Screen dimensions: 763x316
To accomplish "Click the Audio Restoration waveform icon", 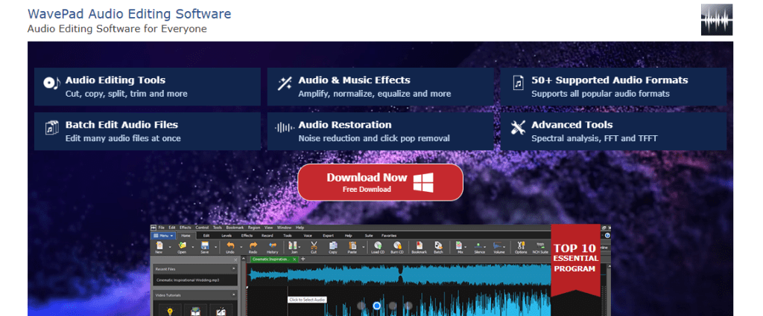I will (x=284, y=128).
